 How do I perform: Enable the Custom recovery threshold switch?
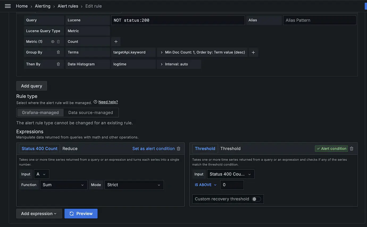point(256,199)
